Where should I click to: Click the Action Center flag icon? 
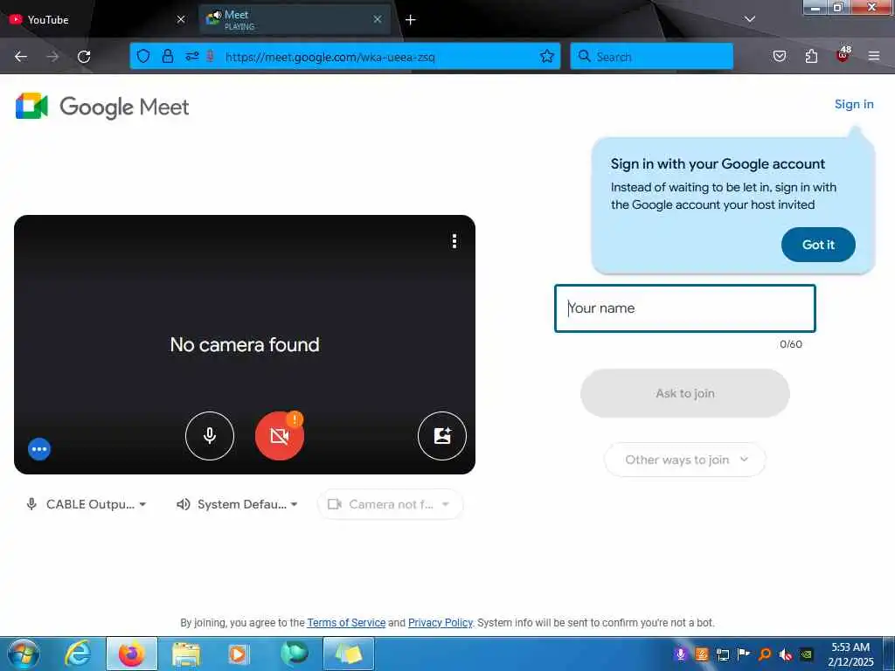[744, 654]
